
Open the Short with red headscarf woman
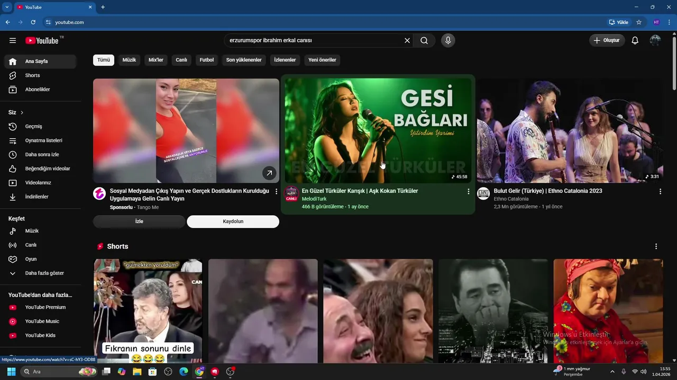click(x=608, y=311)
